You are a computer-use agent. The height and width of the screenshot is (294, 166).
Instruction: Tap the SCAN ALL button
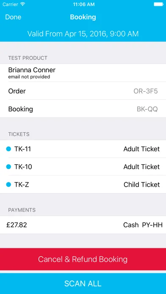[83, 283]
